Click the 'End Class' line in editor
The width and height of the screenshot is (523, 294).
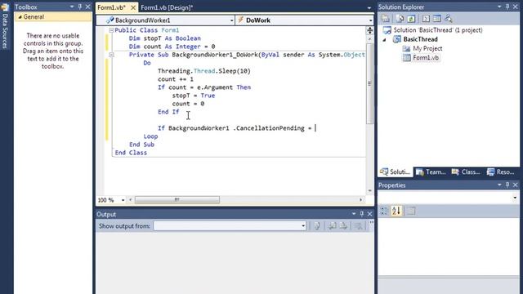pos(131,153)
